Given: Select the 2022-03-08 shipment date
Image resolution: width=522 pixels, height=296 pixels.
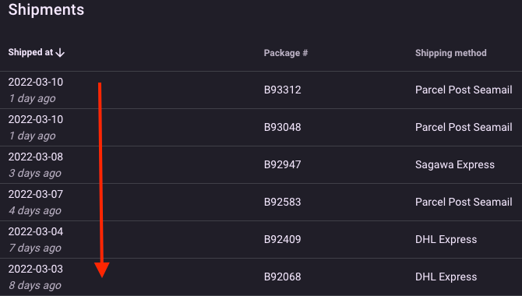Looking at the screenshot, I should click(36, 157).
